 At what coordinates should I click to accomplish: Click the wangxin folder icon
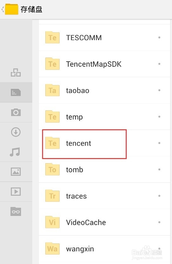pos(53,249)
